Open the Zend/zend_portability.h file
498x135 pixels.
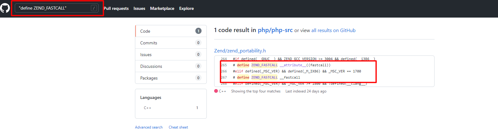(x=240, y=51)
